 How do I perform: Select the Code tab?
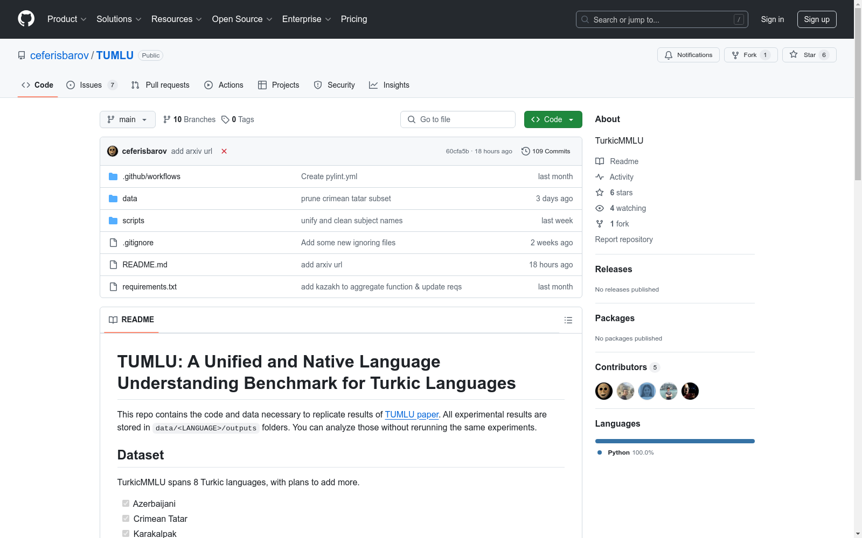(38, 85)
